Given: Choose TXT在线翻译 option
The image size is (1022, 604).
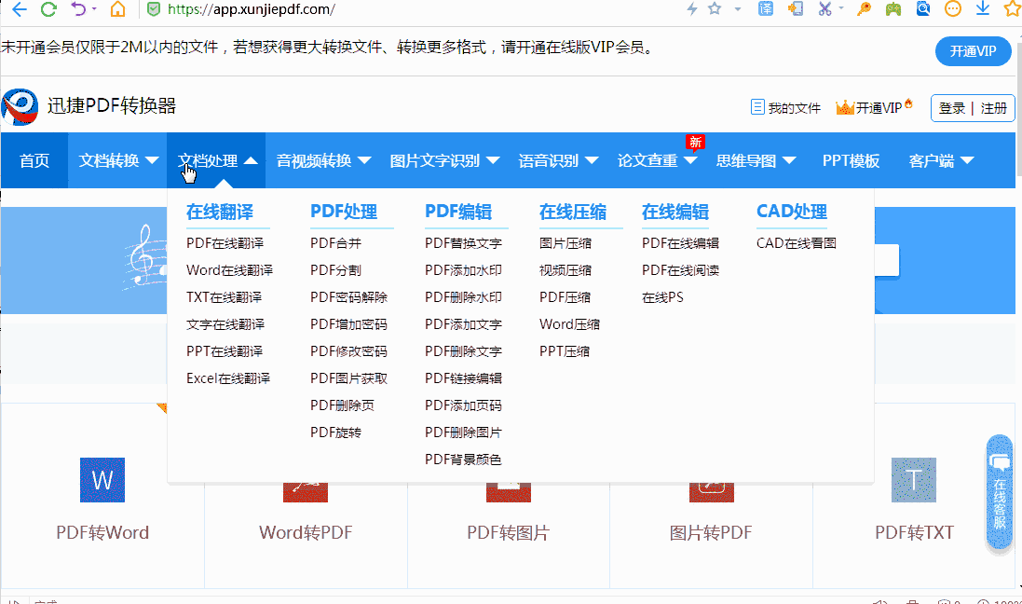Looking at the screenshot, I should [225, 297].
